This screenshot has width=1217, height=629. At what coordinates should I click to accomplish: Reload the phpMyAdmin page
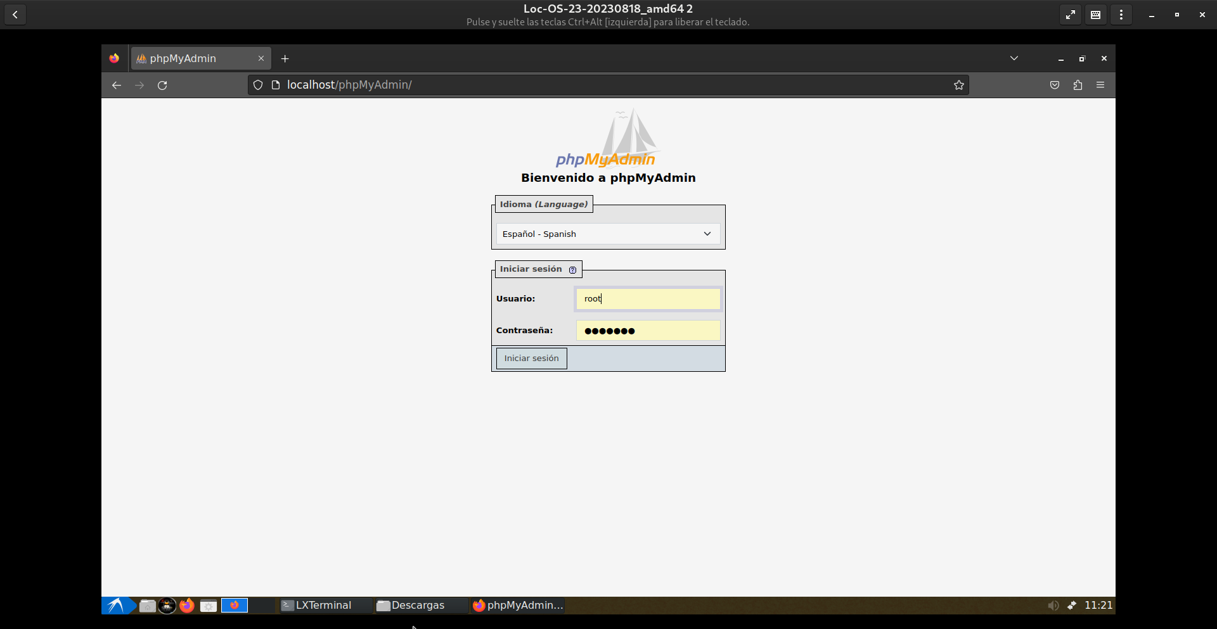(162, 85)
